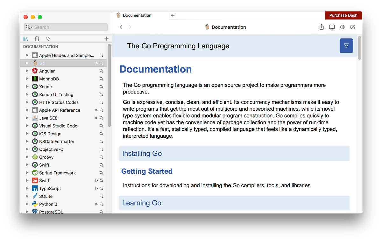Click the search magnifier next to Angular
This screenshot has height=242, width=382.
pos(101,71)
